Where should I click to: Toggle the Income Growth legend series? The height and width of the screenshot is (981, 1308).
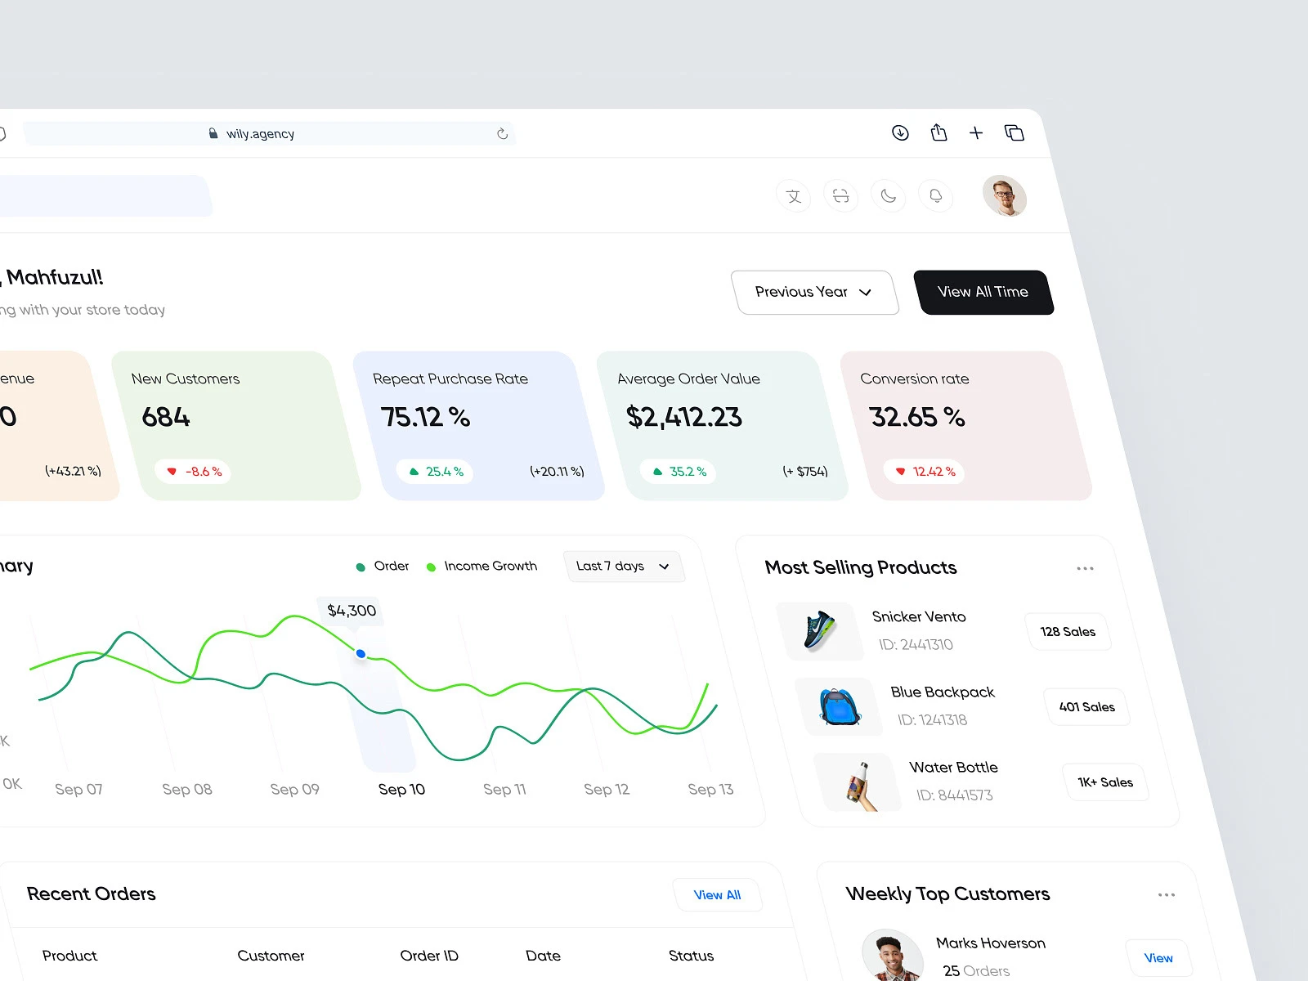482,566
